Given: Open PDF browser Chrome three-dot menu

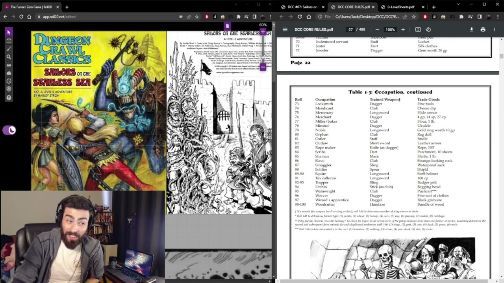Looking at the screenshot, I should pos(498,17).
